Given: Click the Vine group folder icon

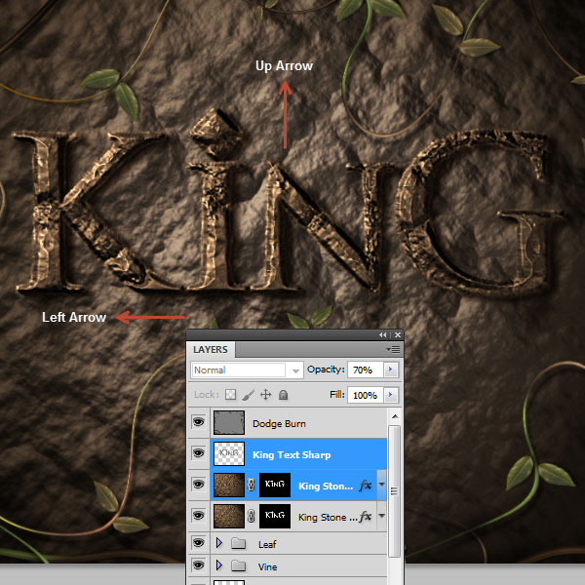Looking at the screenshot, I should coord(239,565).
